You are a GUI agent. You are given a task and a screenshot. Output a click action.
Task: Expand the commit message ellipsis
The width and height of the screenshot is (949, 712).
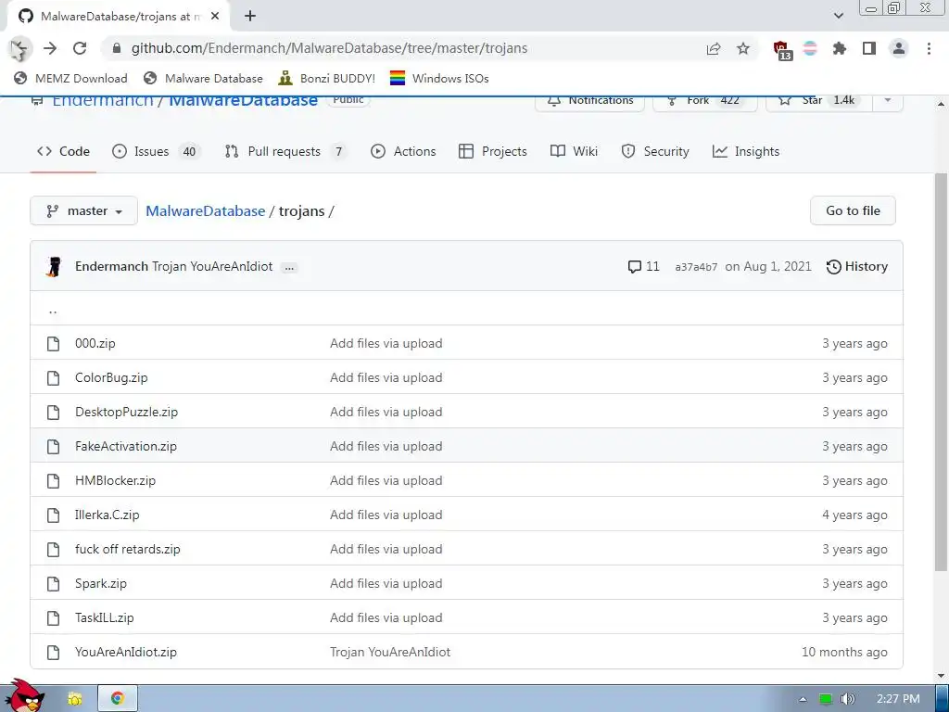tap(289, 268)
